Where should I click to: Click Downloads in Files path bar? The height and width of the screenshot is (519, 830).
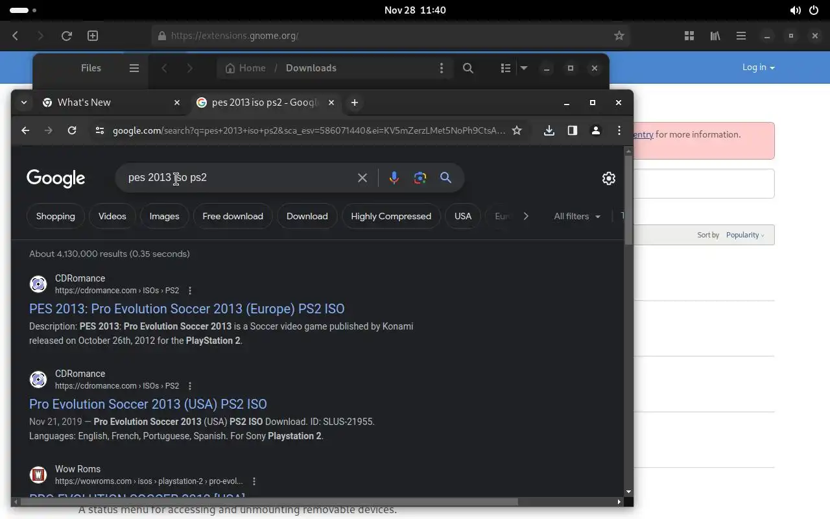click(311, 68)
